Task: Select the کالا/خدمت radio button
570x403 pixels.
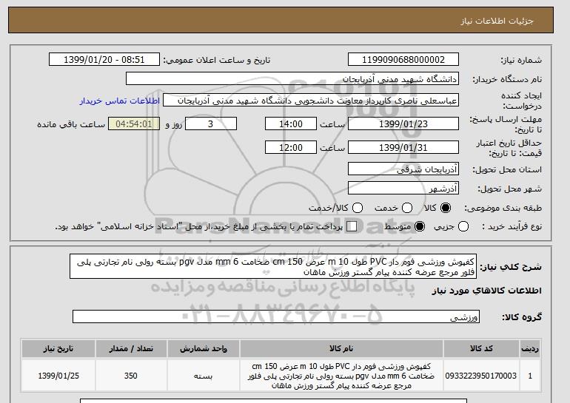Action: coord(358,208)
